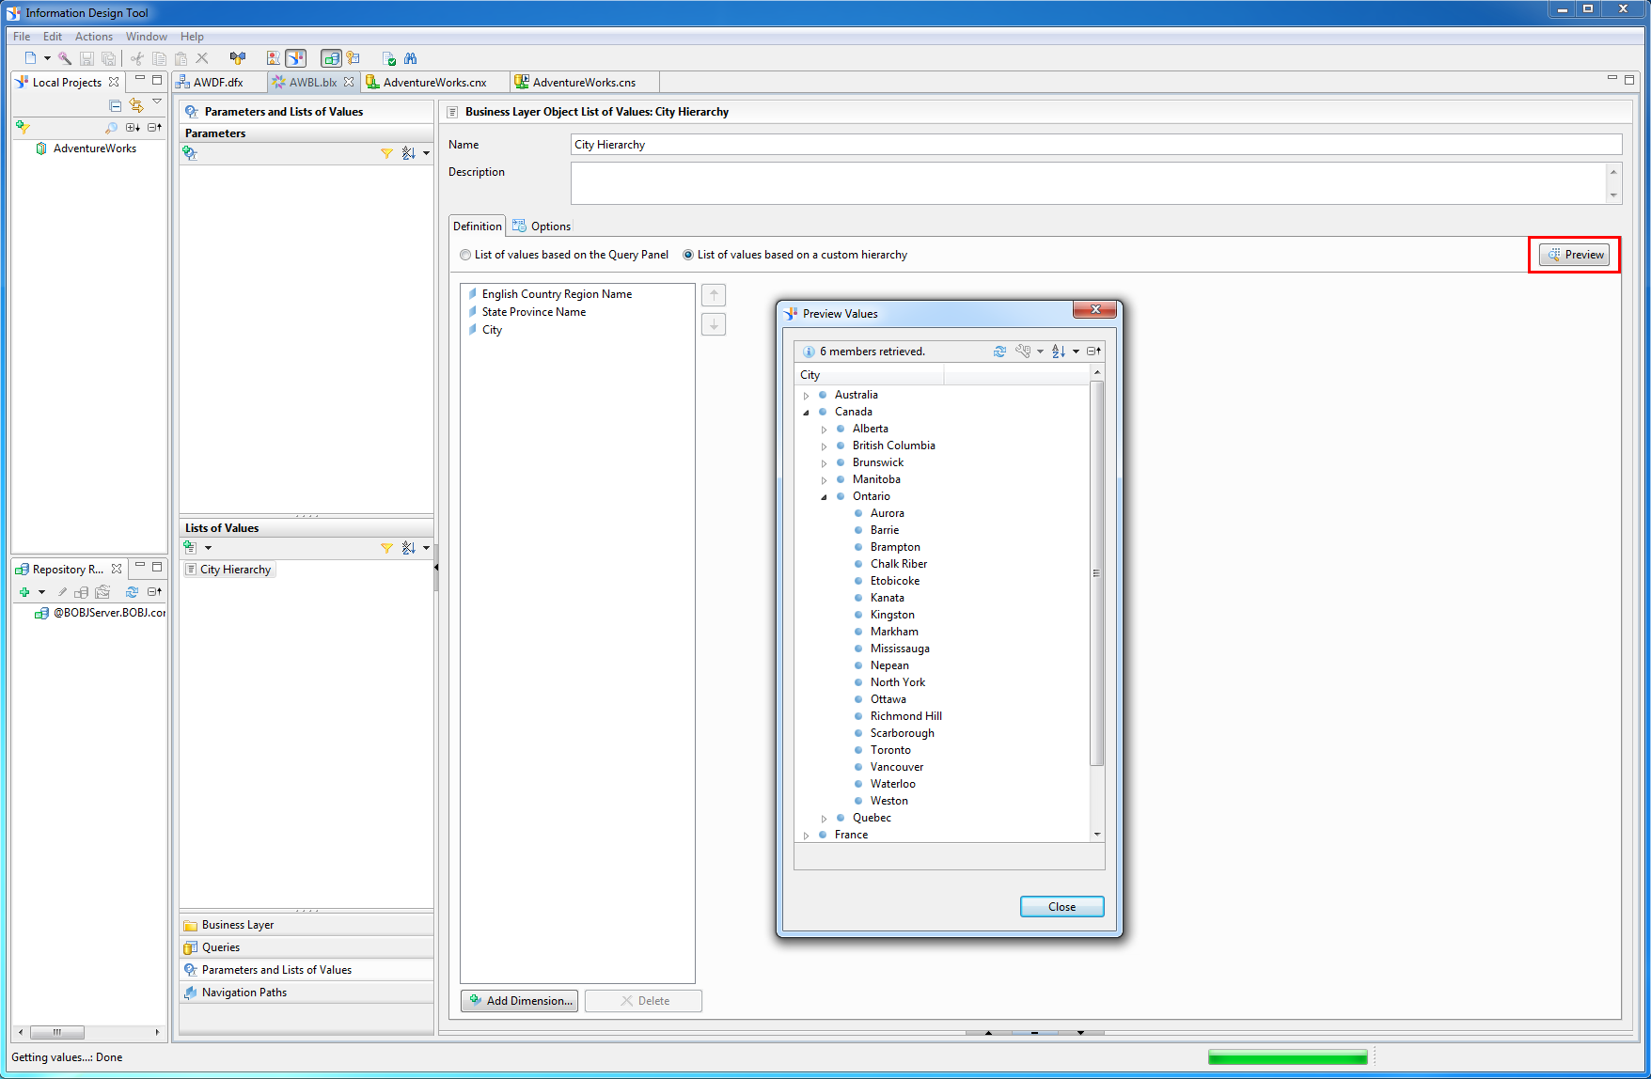Click the Insert List of Values icon
Screen dimensions: 1651x1079
(190, 547)
